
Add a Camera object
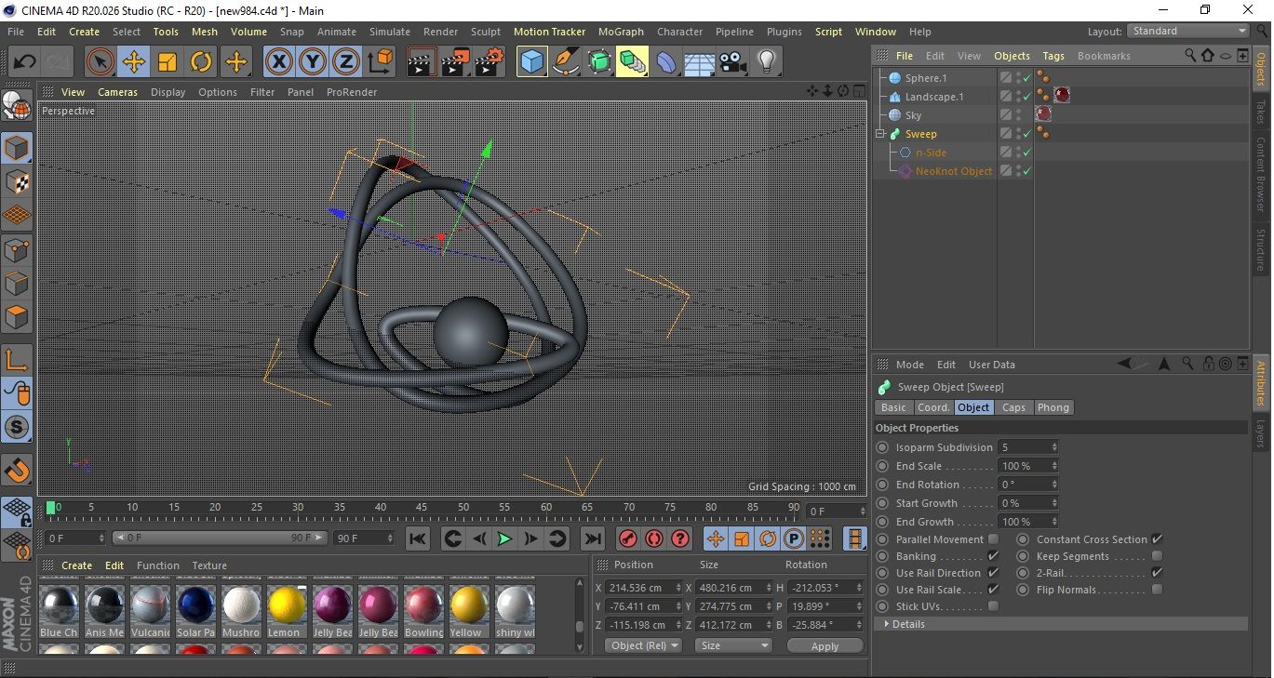click(732, 62)
